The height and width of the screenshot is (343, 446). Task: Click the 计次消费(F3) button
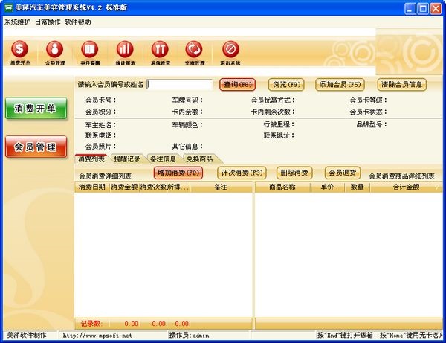pyautogui.click(x=242, y=173)
